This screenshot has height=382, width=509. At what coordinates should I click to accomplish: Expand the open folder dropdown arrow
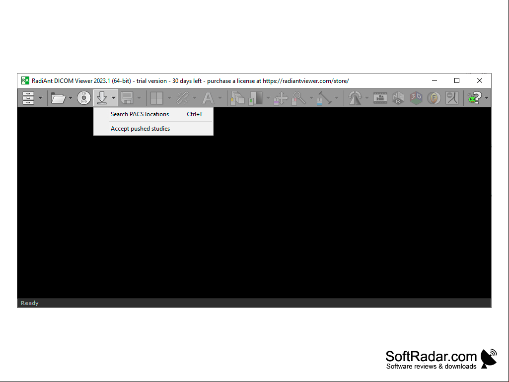tap(71, 98)
